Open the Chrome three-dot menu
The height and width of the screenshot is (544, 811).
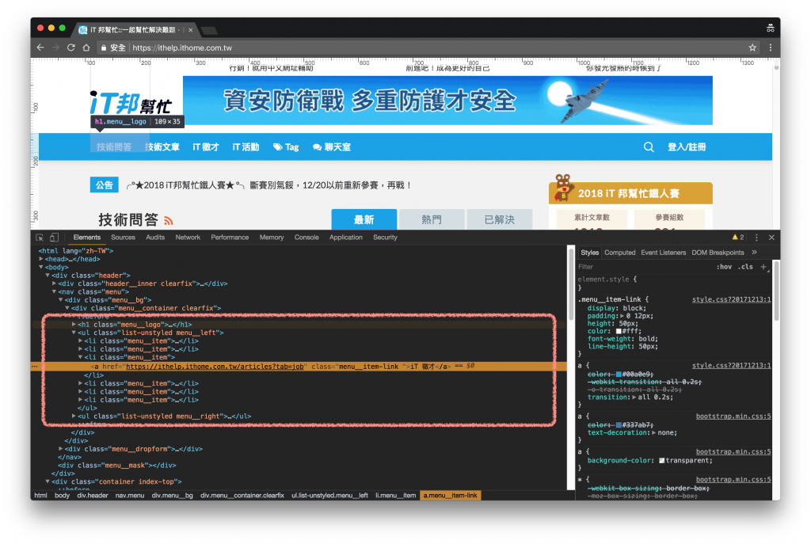point(770,48)
